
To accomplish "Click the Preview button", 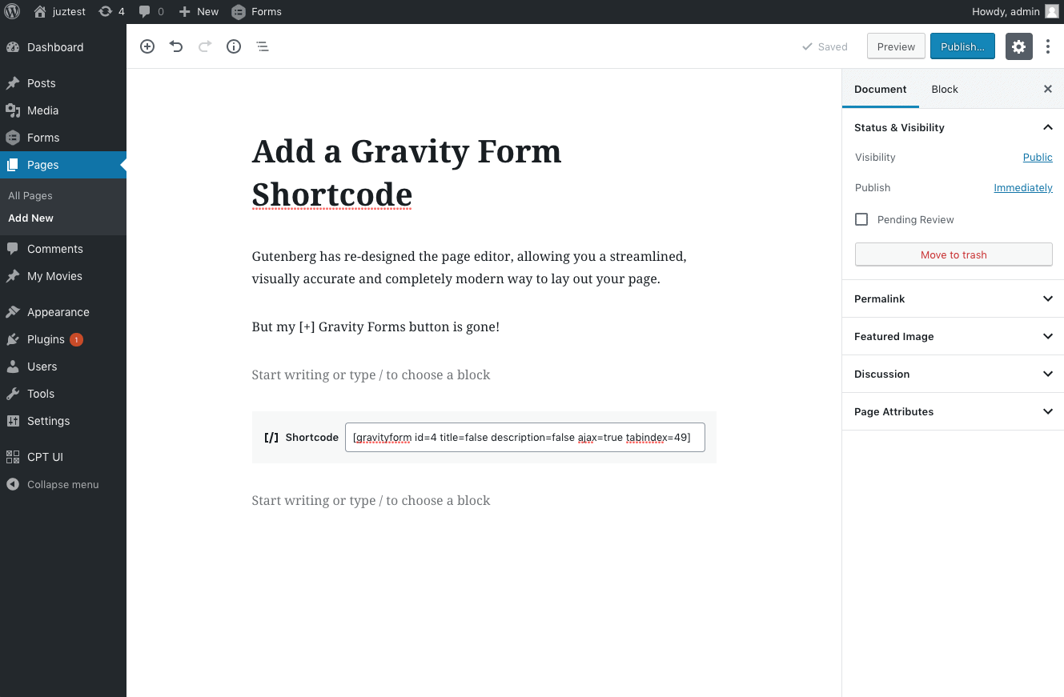I will tap(896, 46).
